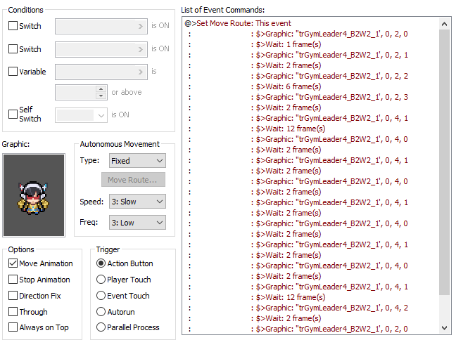Set trigger to Parallel Process
456x340 pixels.
101,327
